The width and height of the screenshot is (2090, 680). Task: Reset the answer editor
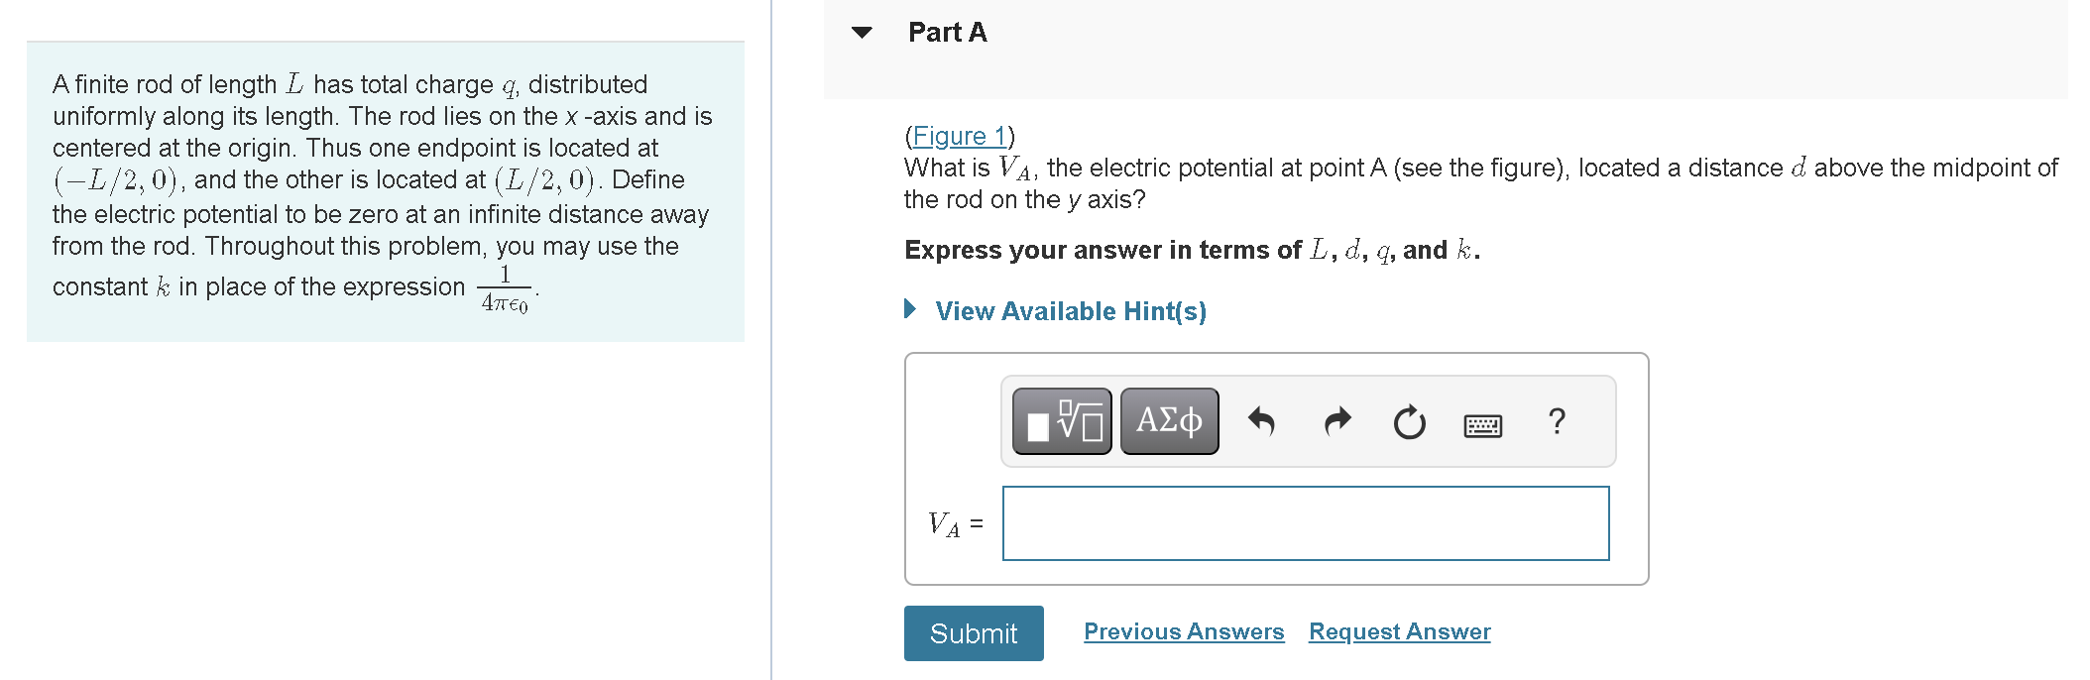pyautogui.click(x=1409, y=420)
